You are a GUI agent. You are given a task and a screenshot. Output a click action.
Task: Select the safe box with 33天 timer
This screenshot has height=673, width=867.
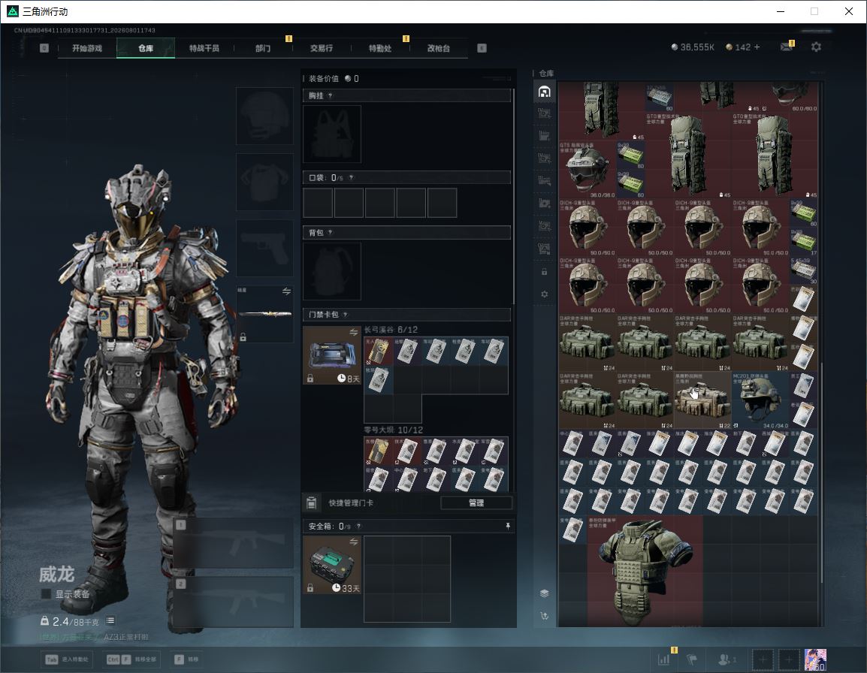click(332, 565)
